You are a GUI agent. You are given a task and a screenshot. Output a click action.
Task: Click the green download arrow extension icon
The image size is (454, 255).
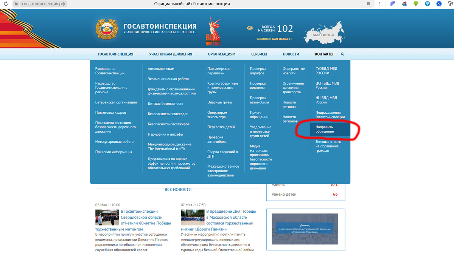pos(416,4)
